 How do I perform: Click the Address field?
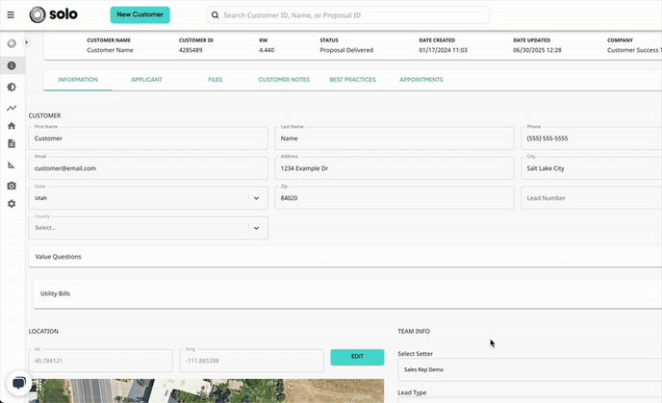point(395,168)
